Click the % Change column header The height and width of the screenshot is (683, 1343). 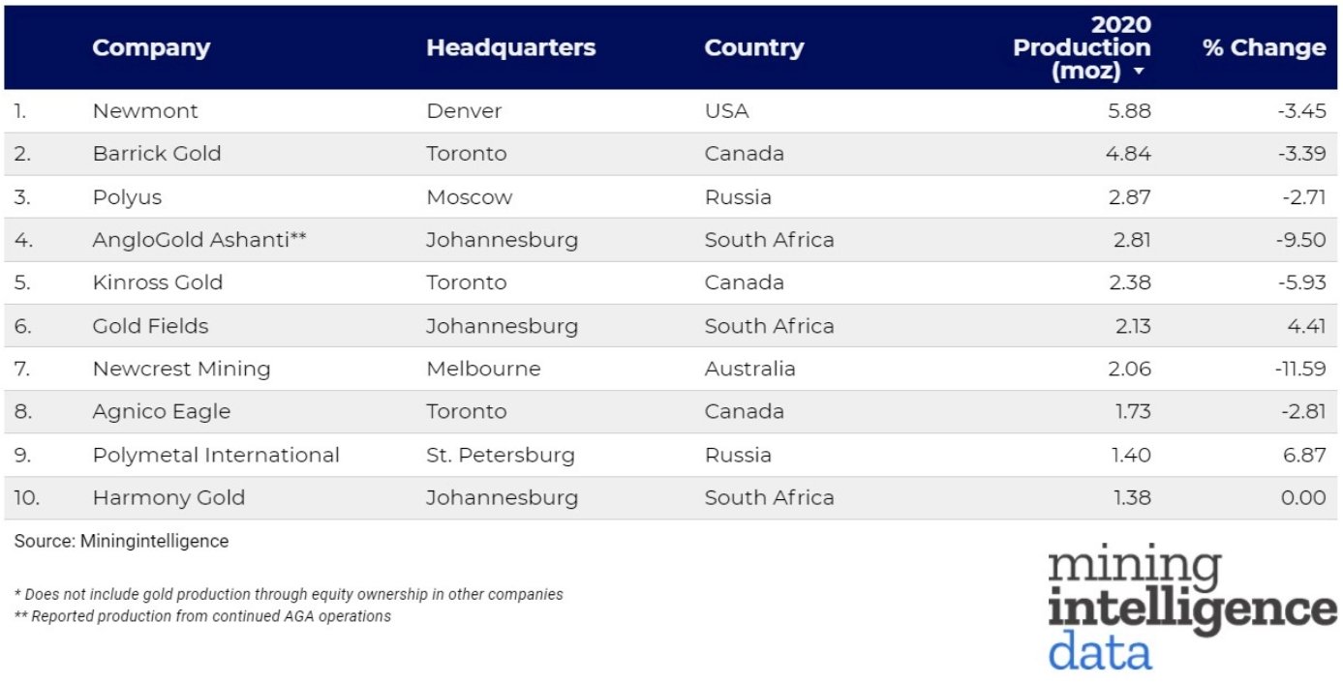(x=1264, y=47)
